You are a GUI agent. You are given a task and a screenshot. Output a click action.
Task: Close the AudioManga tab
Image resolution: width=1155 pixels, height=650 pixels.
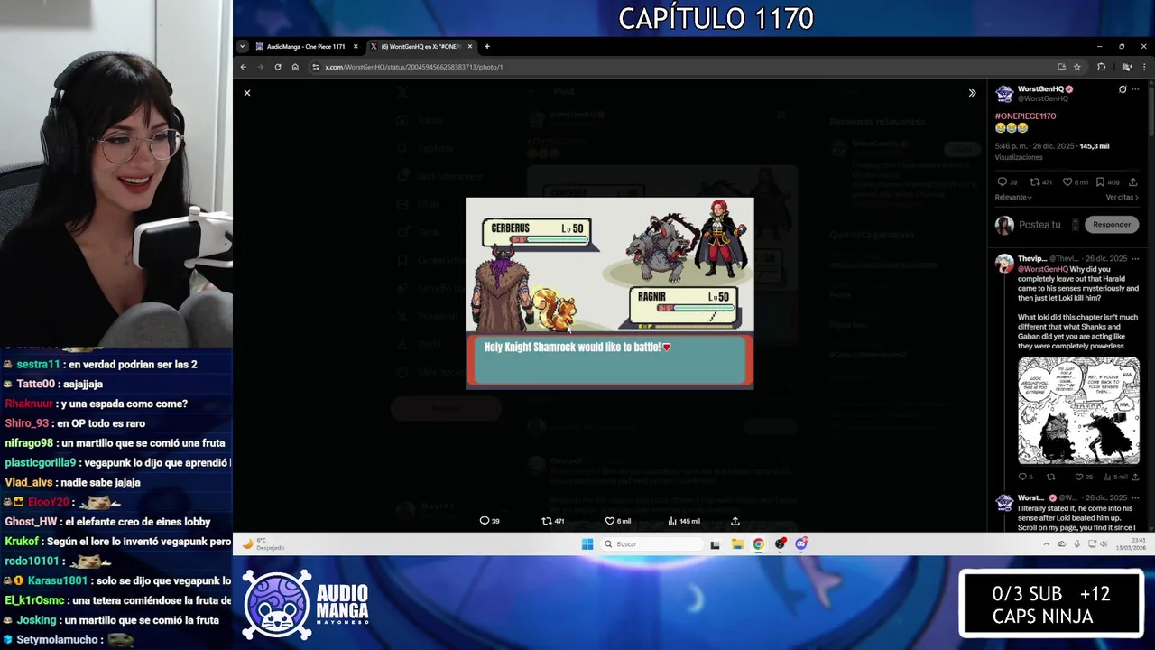(356, 46)
